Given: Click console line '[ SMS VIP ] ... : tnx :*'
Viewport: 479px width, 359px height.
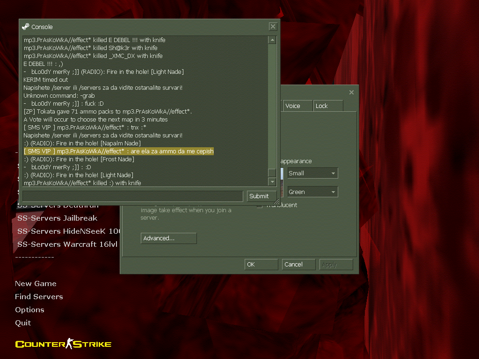Looking at the screenshot, I should 85,127.
